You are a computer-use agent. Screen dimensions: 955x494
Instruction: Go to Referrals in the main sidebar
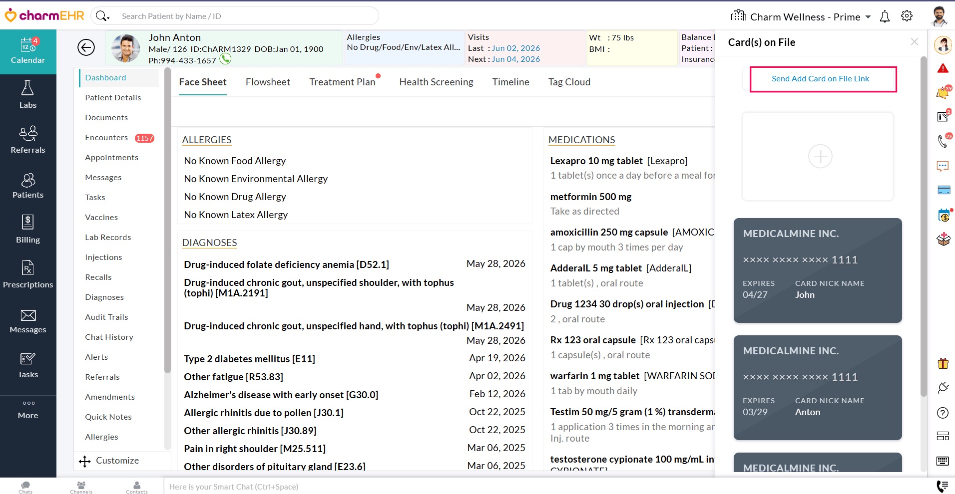[28, 140]
